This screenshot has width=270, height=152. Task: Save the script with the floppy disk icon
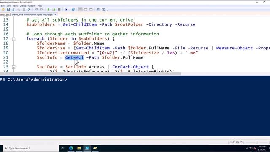(8, 9)
